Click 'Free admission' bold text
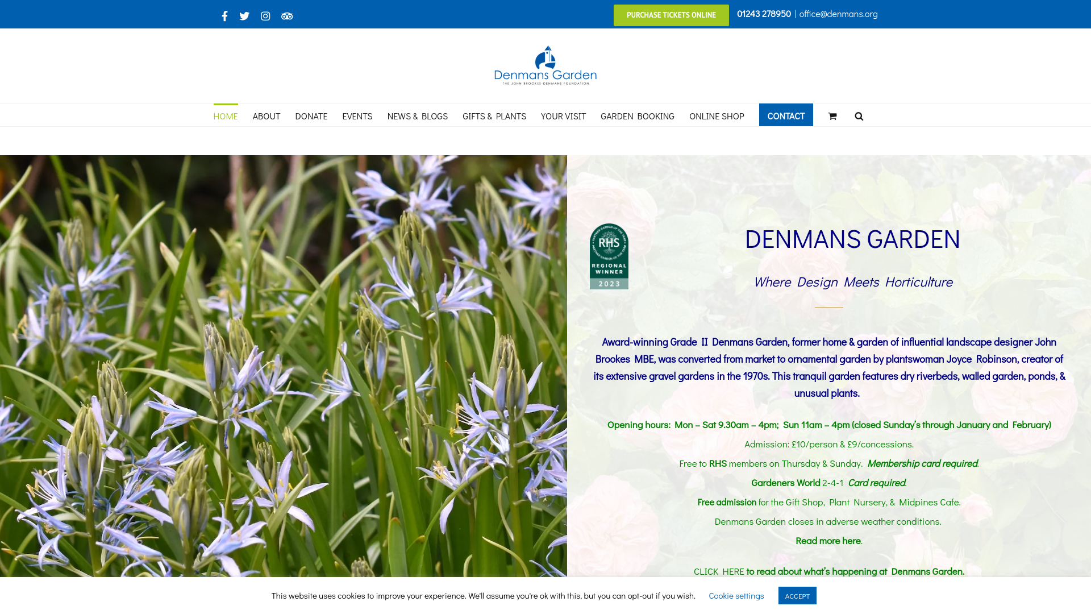This screenshot has width=1091, height=614. pyautogui.click(x=727, y=502)
